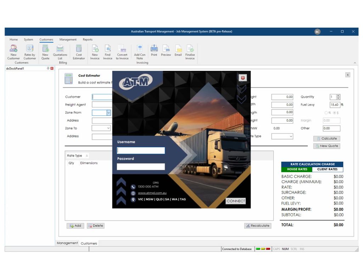Click the New Customer ribbon icon
The height and width of the screenshot is (279, 363).
pyautogui.click(x=13, y=49)
